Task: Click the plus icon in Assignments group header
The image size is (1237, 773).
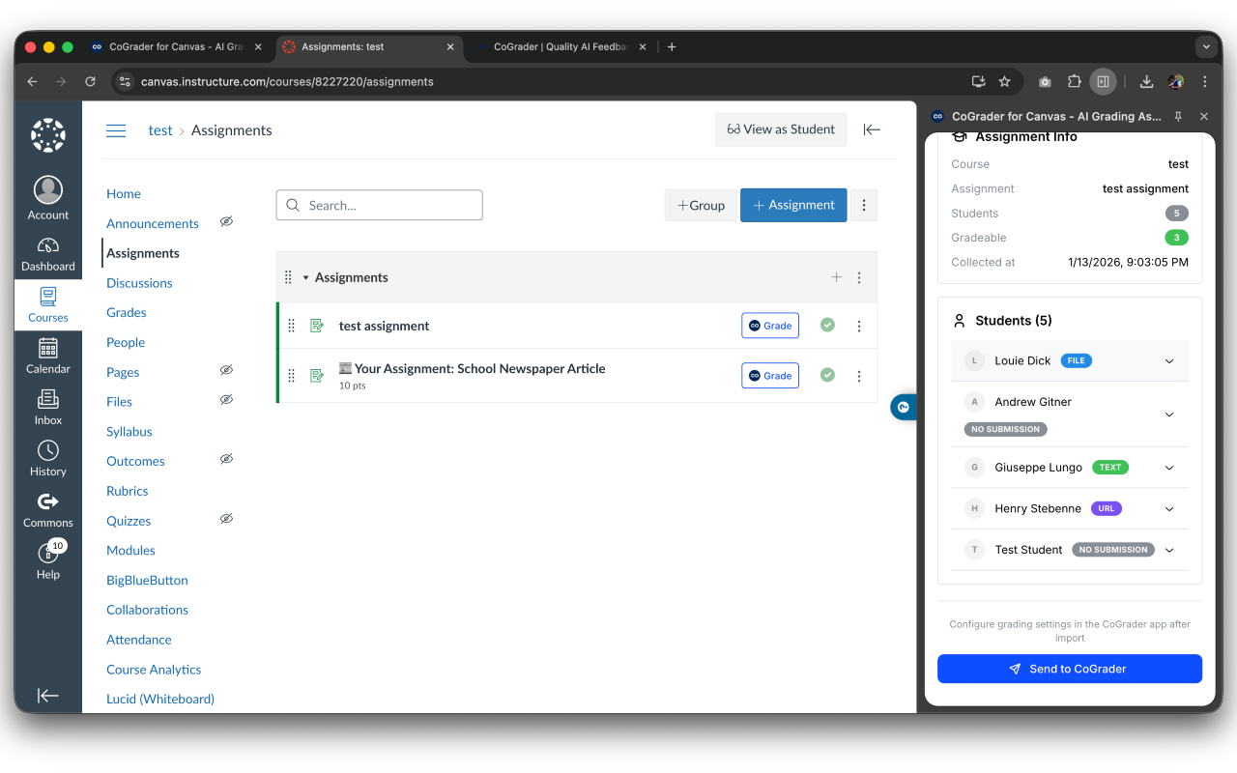Action: click(836, 277)
